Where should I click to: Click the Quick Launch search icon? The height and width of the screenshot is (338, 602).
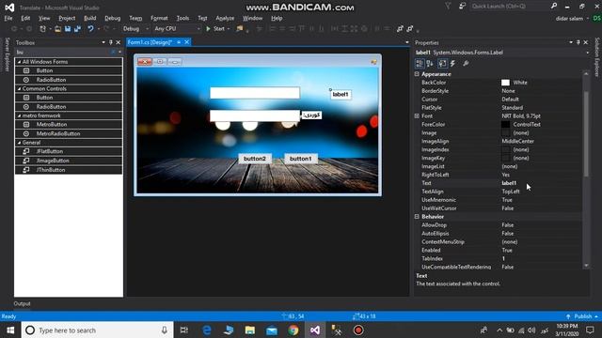coord(554,6)
